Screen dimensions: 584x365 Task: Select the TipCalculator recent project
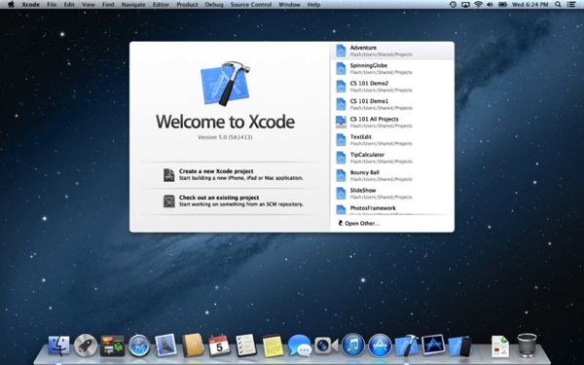(x=392, y=158)
